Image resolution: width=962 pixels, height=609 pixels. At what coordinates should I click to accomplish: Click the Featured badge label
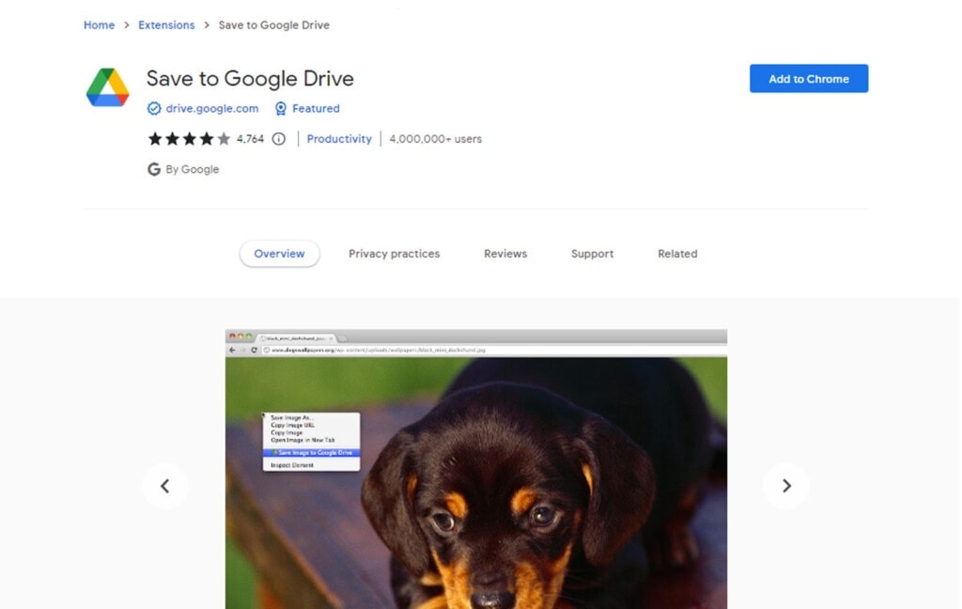(x=316, y=109)
